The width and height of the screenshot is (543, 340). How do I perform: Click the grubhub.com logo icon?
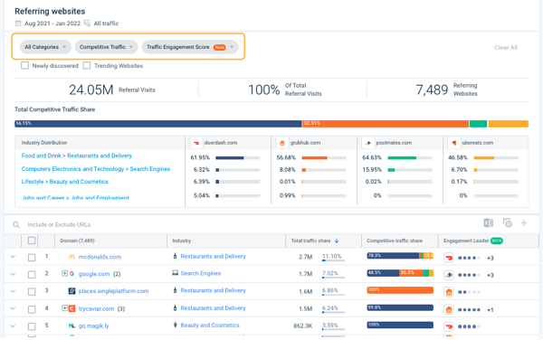[282, 143]
